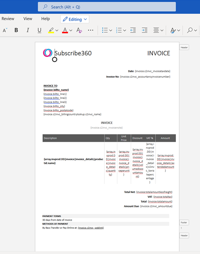This screenshot has width=200, height=254.
Task: Click the billingcountrylookup placeholder line
Action: click(x=72, y=114)
